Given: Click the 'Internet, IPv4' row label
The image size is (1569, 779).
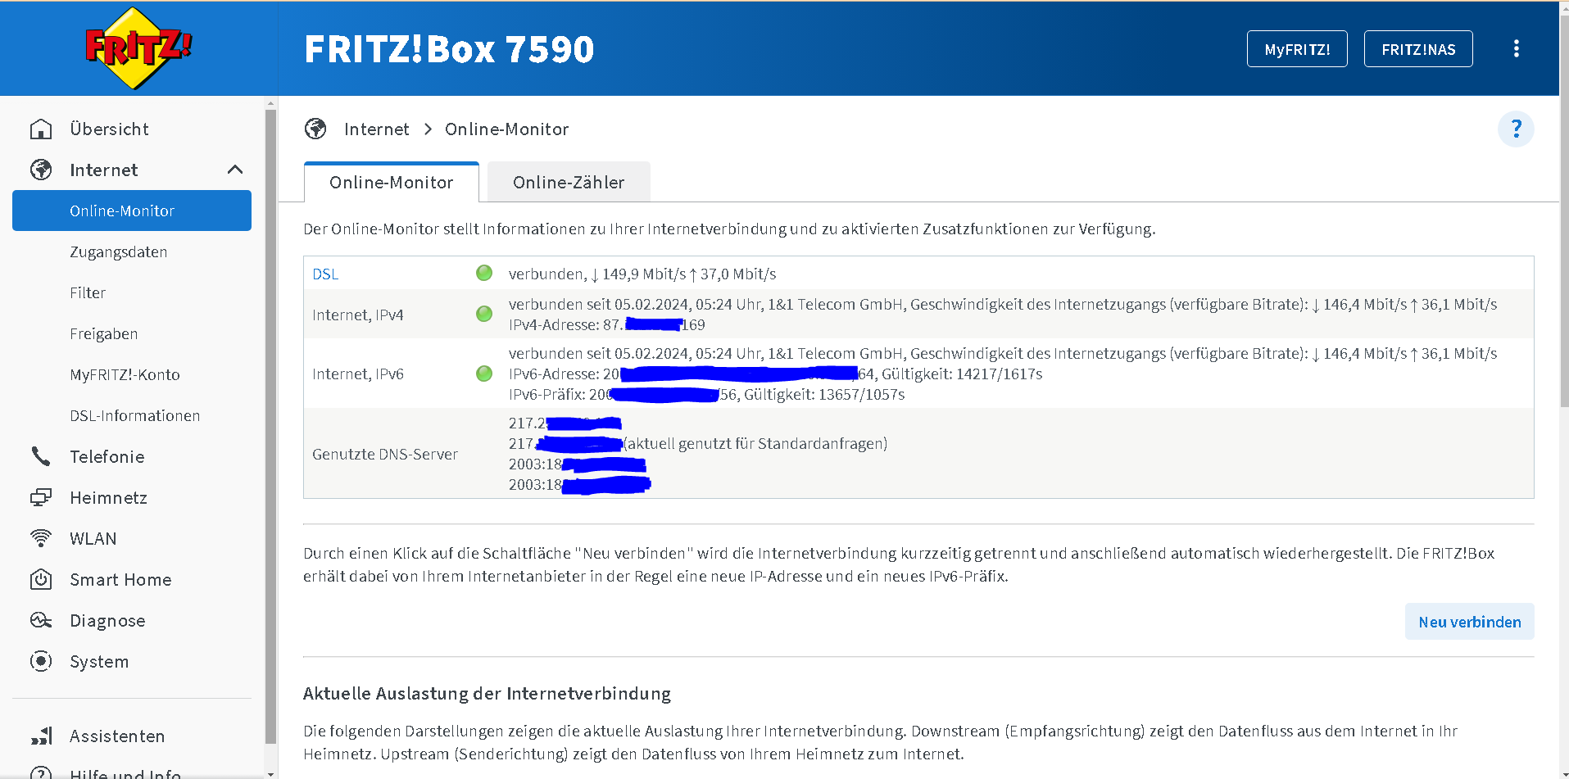Looking at the screenshot, I should point(358,315).
